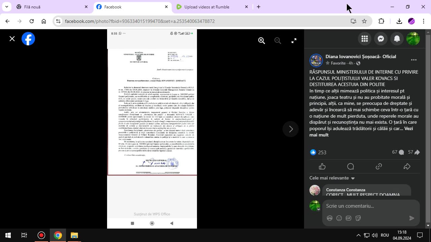Open tab search dropdown arrow
Image resolution: width=431 pixels, height=242 pixels.
pos(6,7)
